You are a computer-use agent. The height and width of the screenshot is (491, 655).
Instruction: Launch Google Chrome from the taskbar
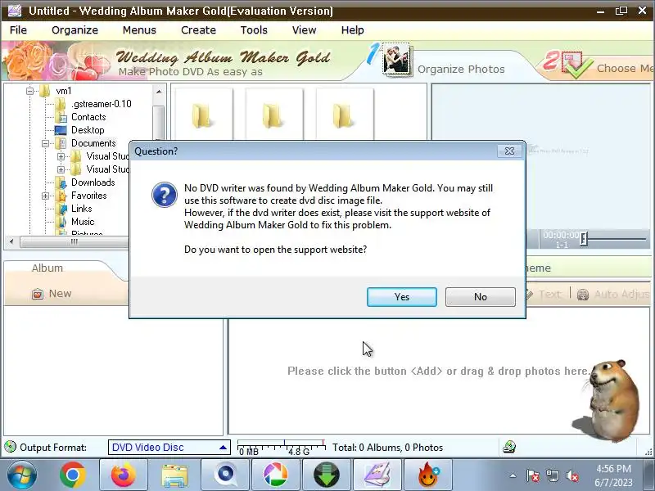[73, 475]
